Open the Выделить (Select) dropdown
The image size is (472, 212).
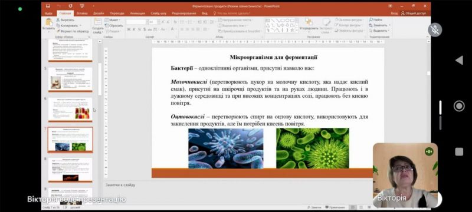(379, 31)
